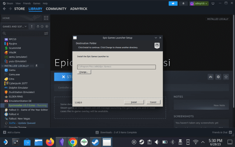Screen dimensions: 235x147
Task: Open the Bluetooth tray icon
Action: (x=172, y=142)
